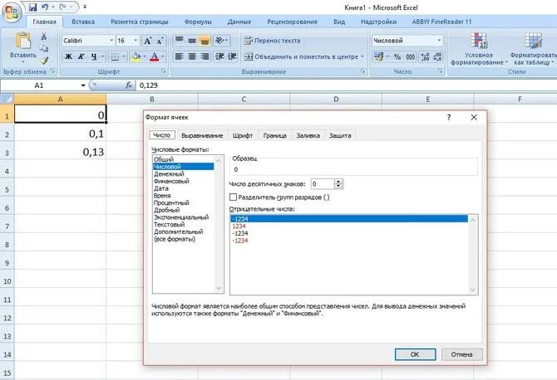Align cell text right
557x380 pixels.
[x=205, y=56]
